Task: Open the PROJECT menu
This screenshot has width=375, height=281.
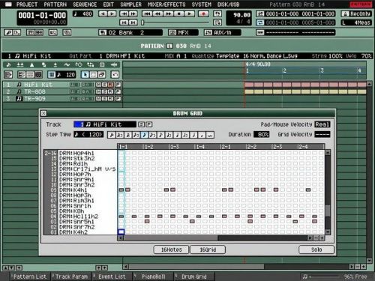Action: click(27, 4)
